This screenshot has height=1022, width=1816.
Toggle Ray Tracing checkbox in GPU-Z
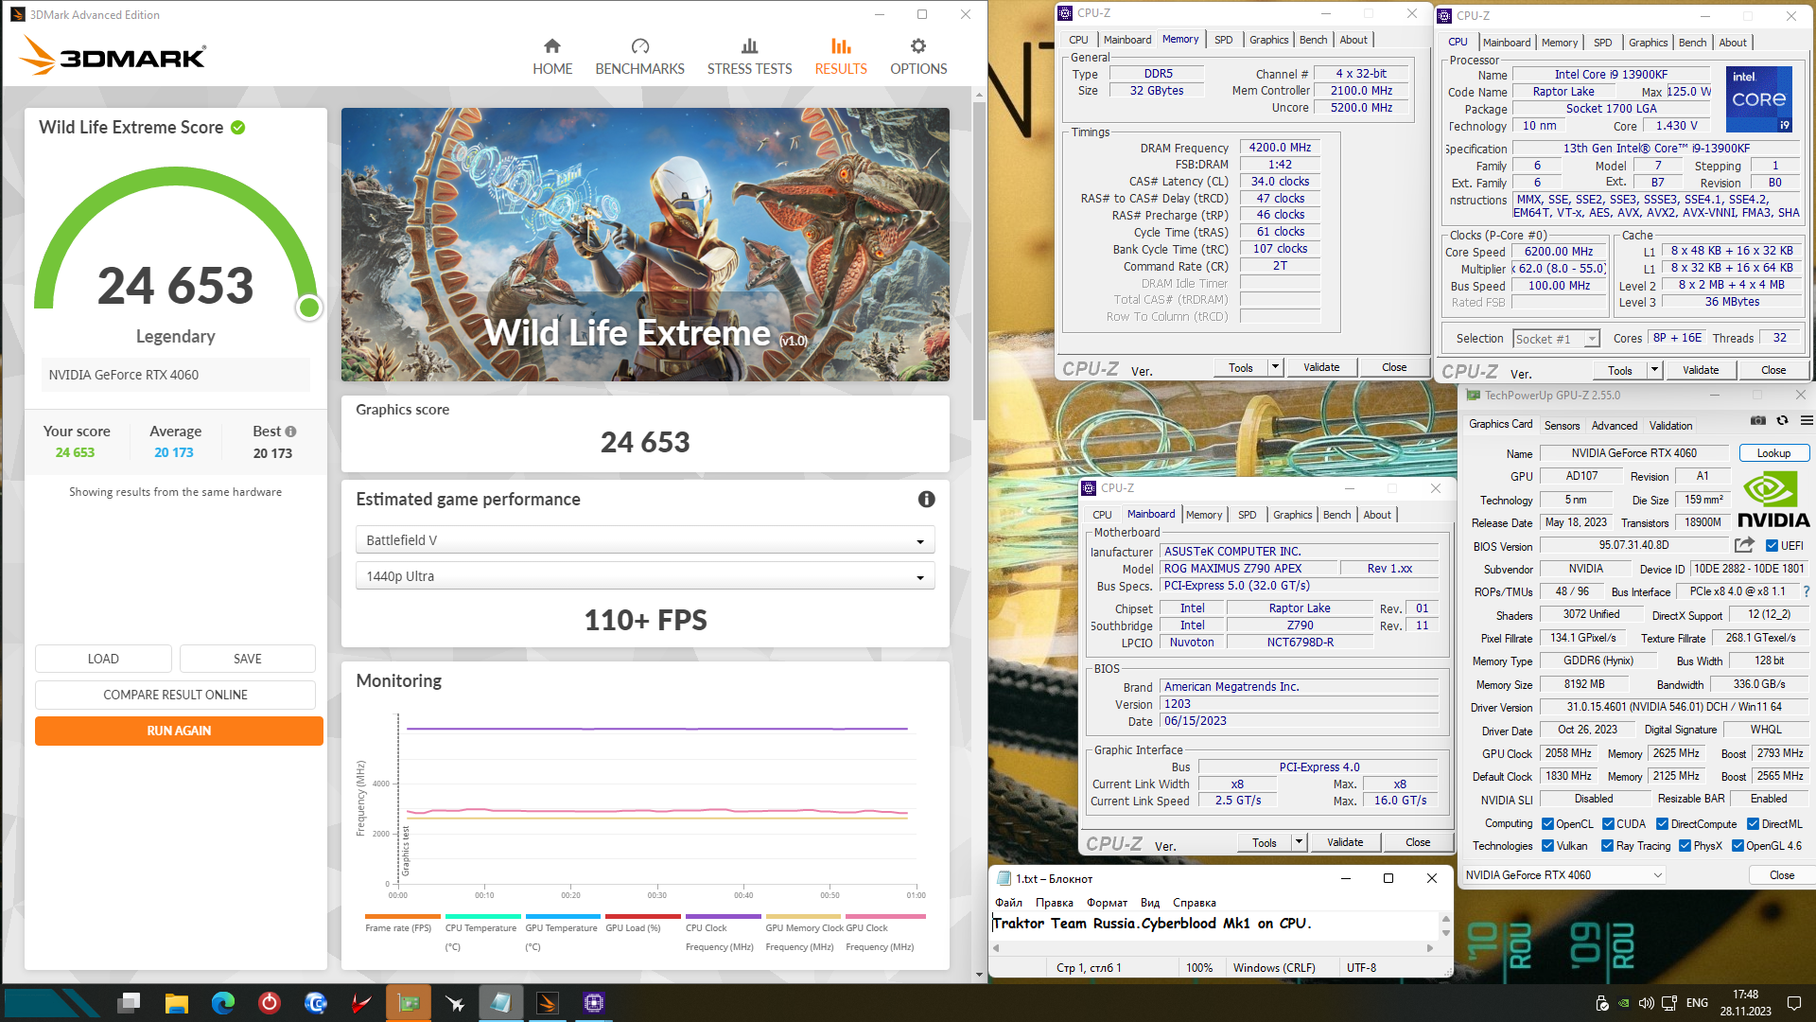(x=1607, y=846)
